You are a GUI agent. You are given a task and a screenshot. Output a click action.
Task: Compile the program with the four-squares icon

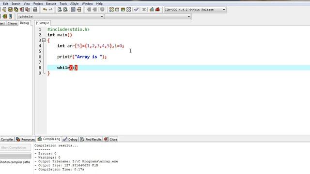click(111, 10)
